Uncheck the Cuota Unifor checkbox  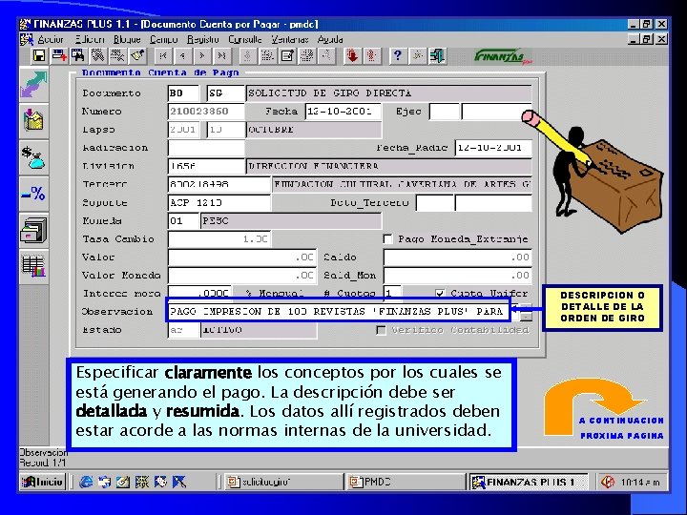440,293
